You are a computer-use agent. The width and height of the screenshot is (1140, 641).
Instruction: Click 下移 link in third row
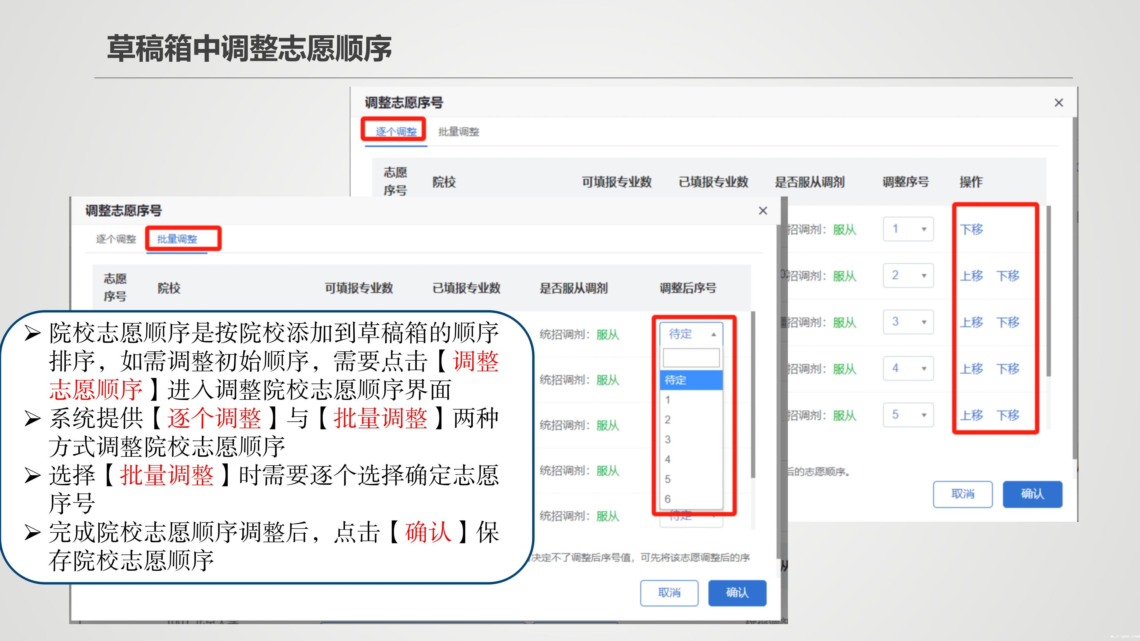pyautogui.click(x=1008, y=322)
